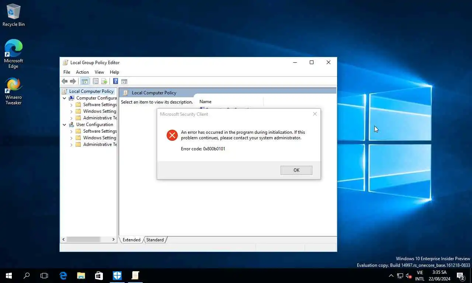Collapse the User Configuration node
Image resolution: width=472 pixels, height=283 pixels.
coord(65,125)
